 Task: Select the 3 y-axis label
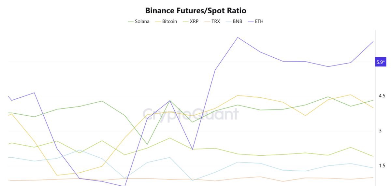coord(380,131)
